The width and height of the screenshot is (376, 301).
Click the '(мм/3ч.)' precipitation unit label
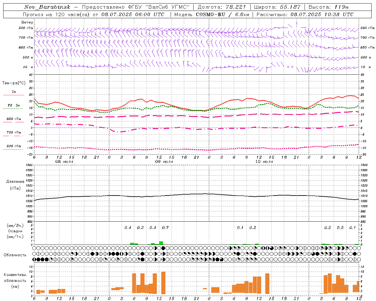pos(15,225)
